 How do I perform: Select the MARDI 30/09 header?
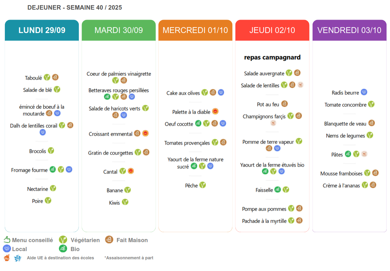[x=118, y=30]
